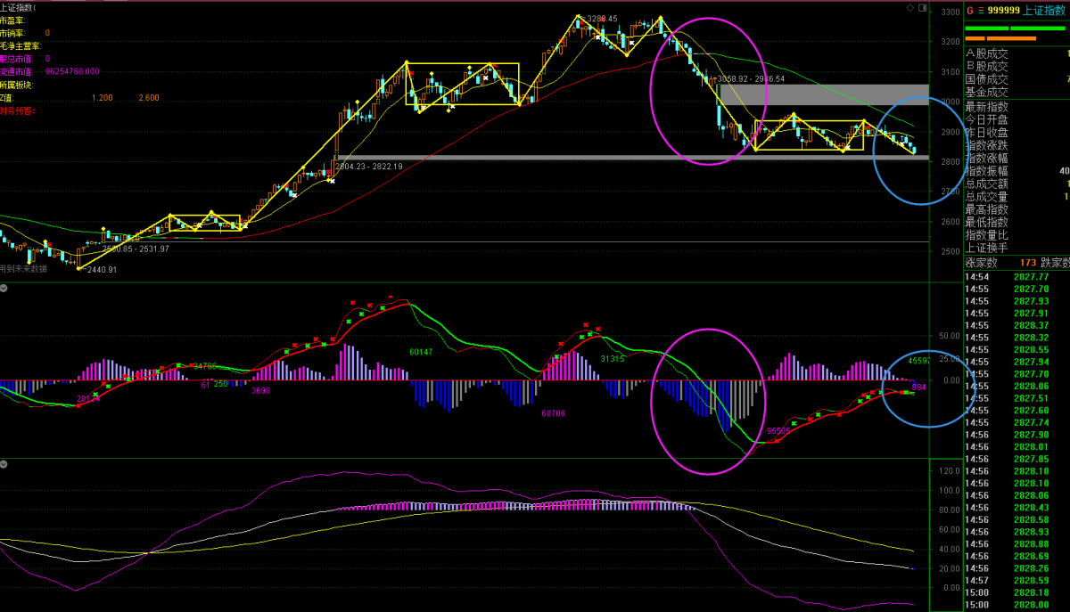Select the last 15:00 tick row at 2828.00

tap(1016, 604)
